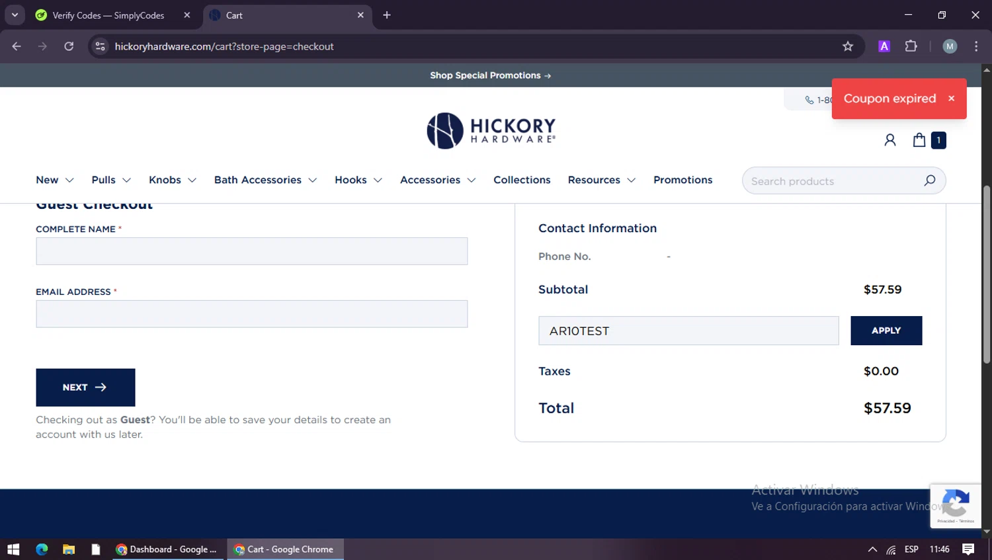Screen dimensions: 992x560
Task: Switch to Dashboard - Google Chrome taskbar window
Action: click(167, 549)
